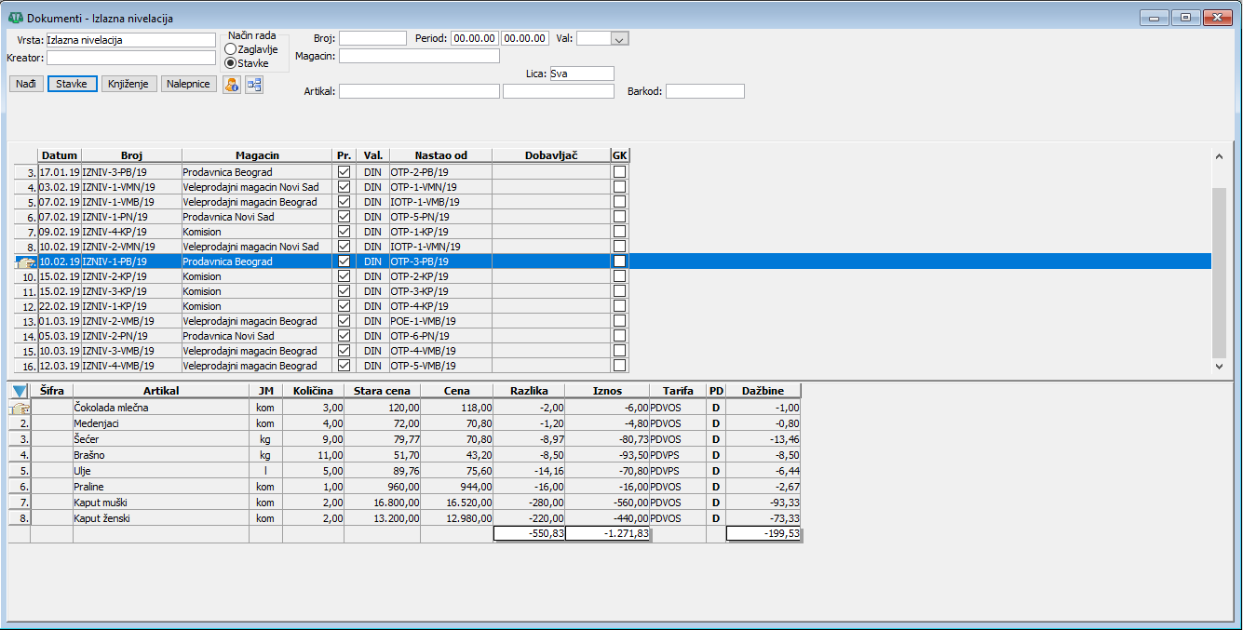Click the Magacin input field
The height and width of the screenshot is (630, 1243).
coord(419,56)
